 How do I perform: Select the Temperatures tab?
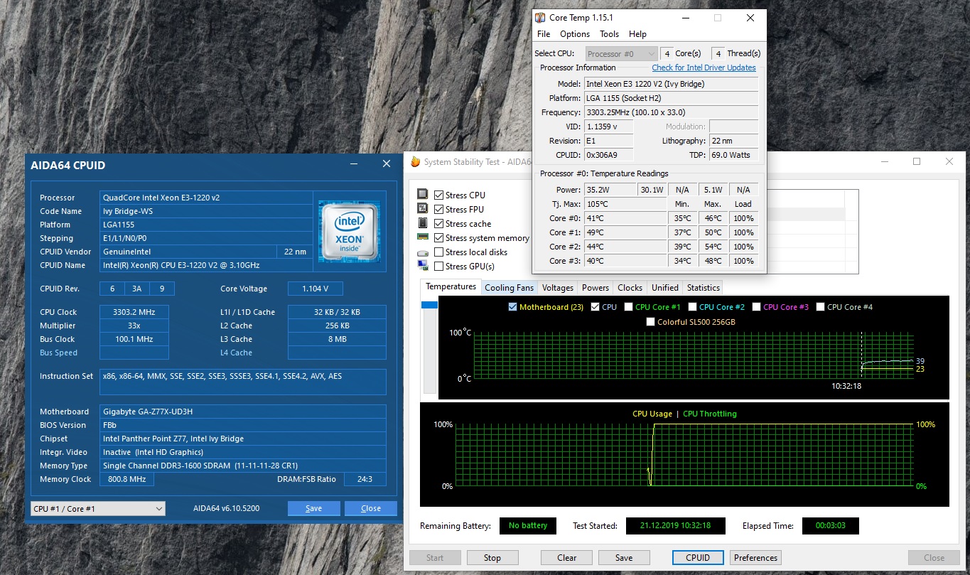tap(451, 287)
